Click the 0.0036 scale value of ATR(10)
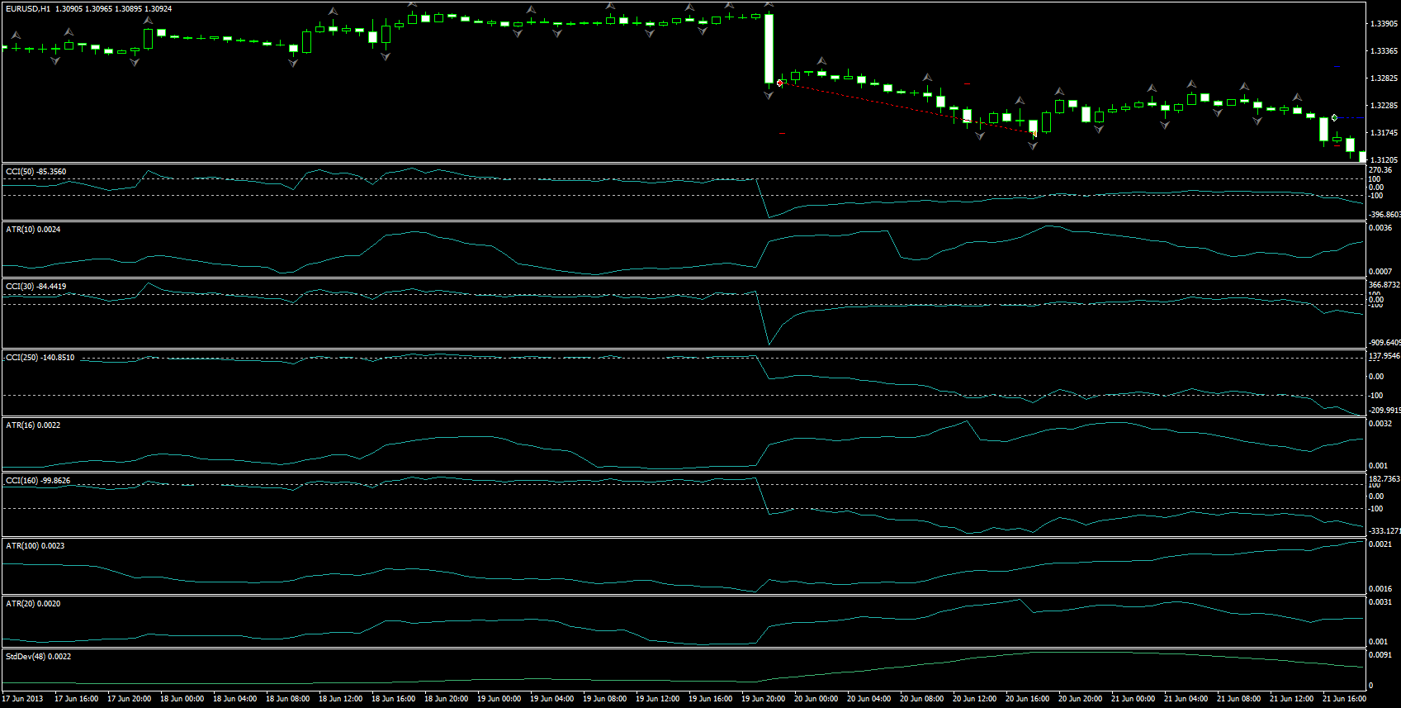The image size is (1401, 708). (1380, 228)
